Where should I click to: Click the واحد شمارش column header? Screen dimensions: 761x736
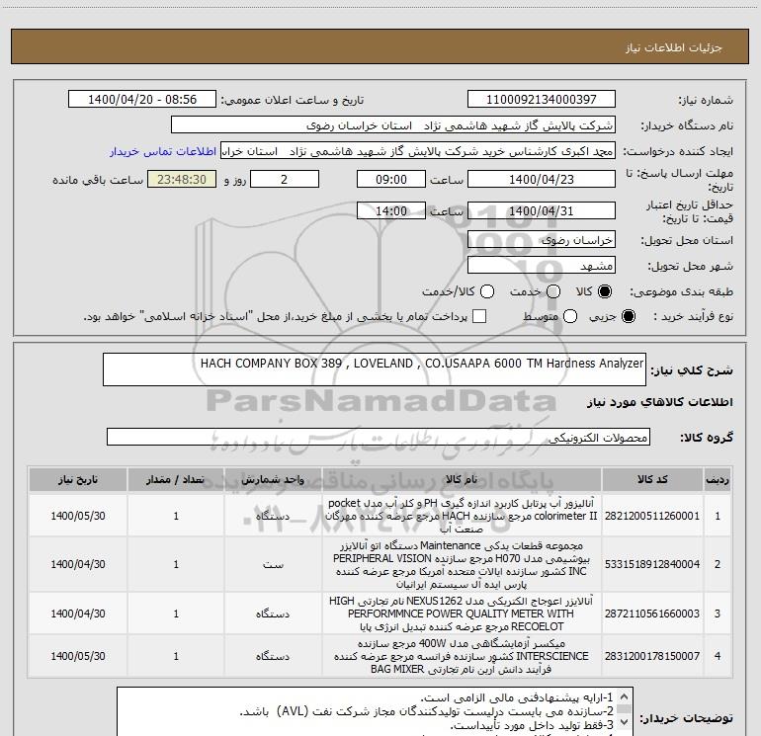point(273,480)
